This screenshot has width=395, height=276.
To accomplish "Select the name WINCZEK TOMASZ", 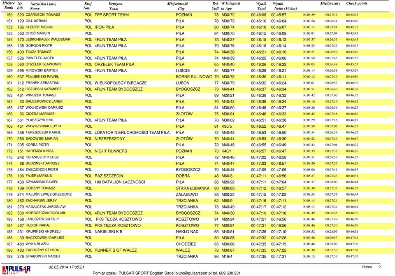I will [41, 95].
